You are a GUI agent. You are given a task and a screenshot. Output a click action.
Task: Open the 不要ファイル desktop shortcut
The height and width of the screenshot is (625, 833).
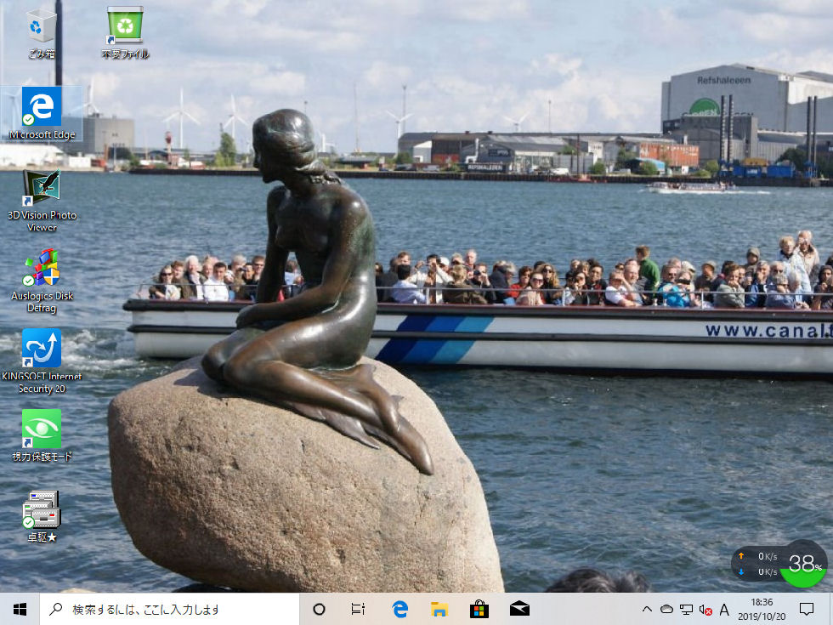click(125, 27)
